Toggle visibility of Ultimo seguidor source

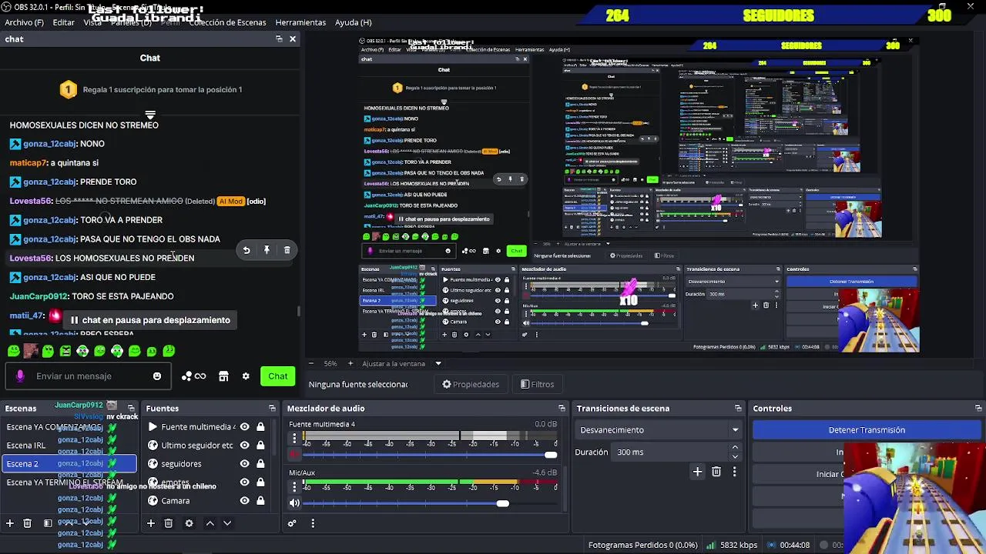click(x=244, y=446)
